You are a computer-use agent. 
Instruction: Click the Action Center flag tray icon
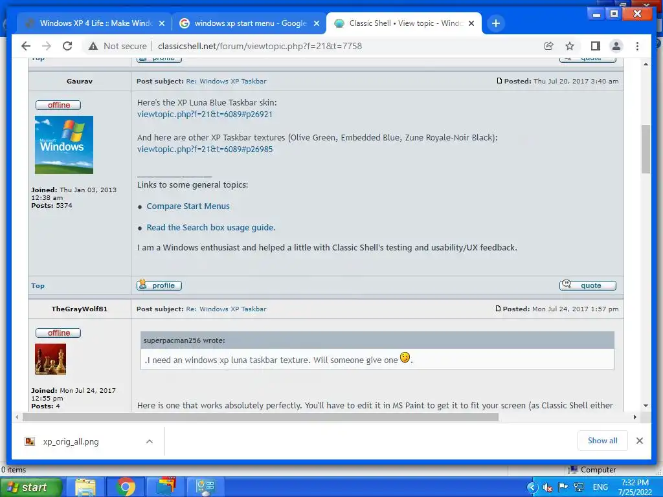563,487
